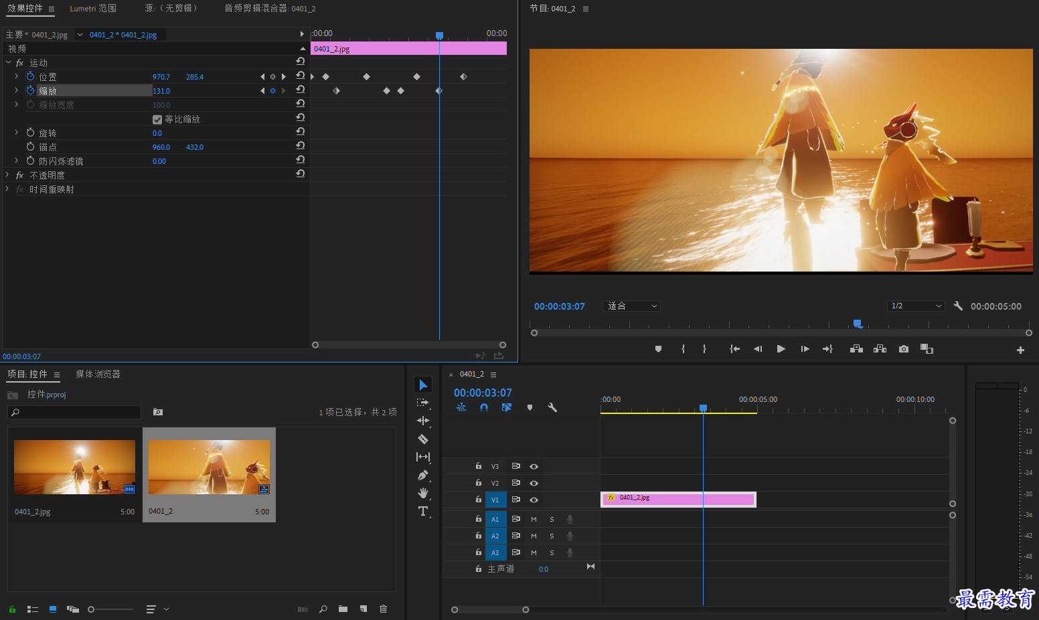Toggle nest sequence insert mode icon

[461, 407]
